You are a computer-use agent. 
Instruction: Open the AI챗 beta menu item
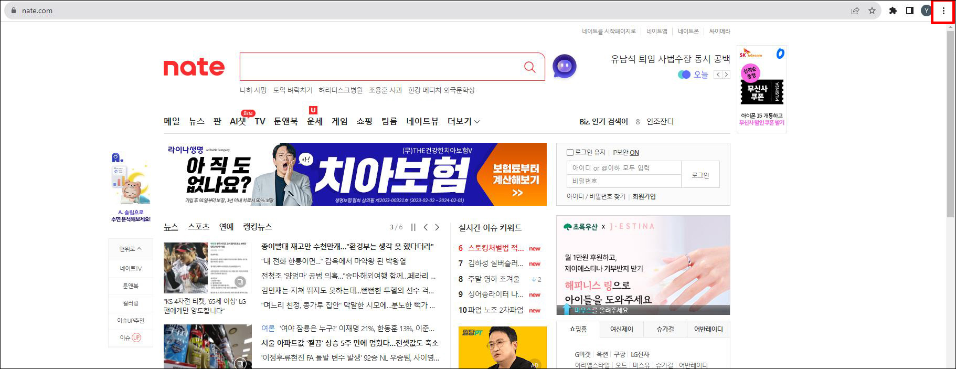238,121
